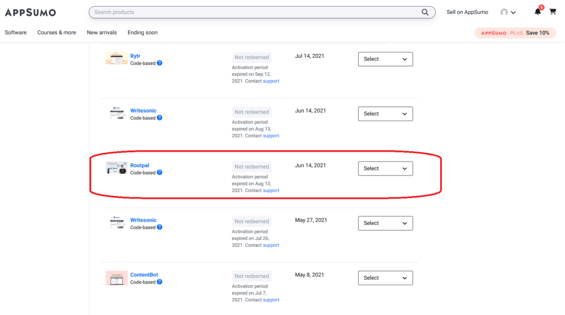Open the Software menu
The image size is (565, 315).
coord(15,33)
